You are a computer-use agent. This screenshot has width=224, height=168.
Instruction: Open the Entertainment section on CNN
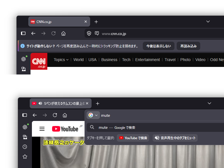148,60
